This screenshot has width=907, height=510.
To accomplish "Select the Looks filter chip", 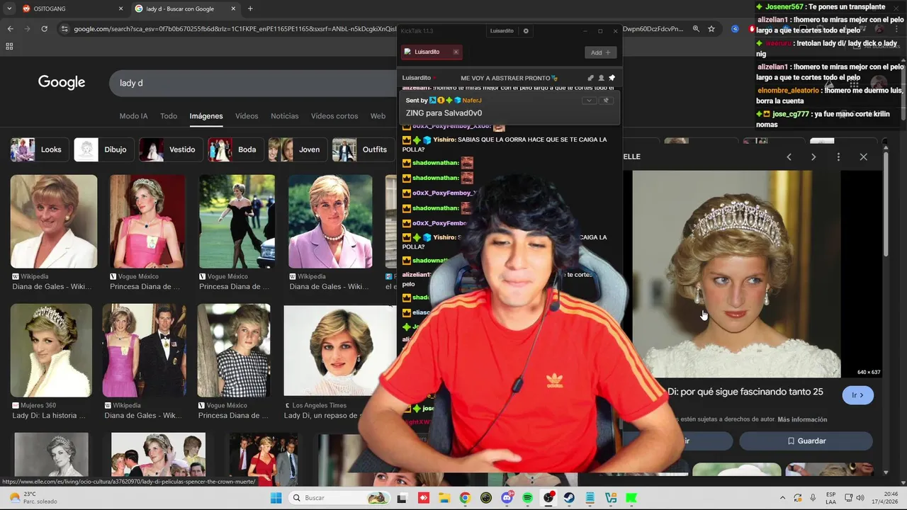I will pos(39,149).
